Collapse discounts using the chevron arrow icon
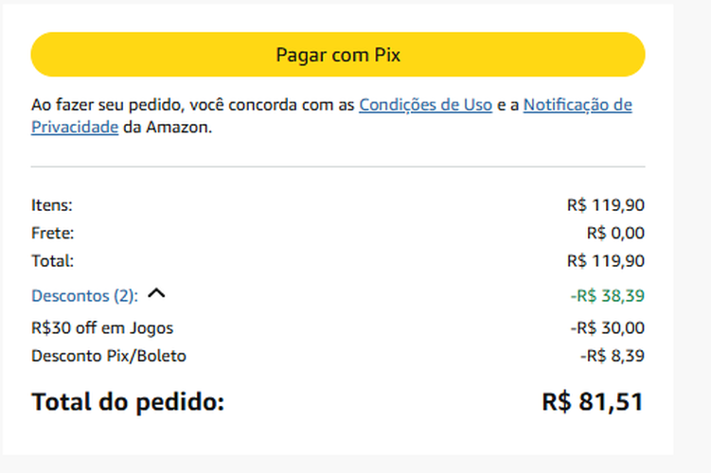711x473 pixels. click(157, 294)
